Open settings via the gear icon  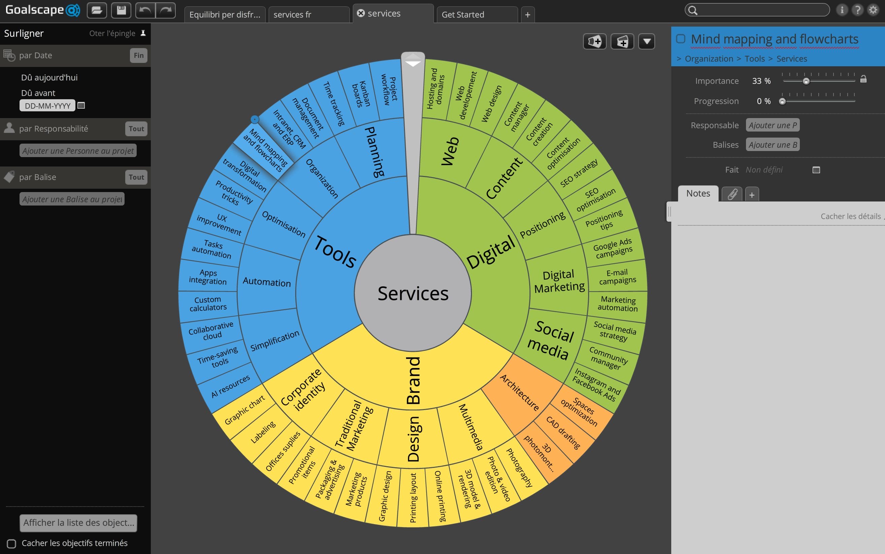tap(873, 10)
